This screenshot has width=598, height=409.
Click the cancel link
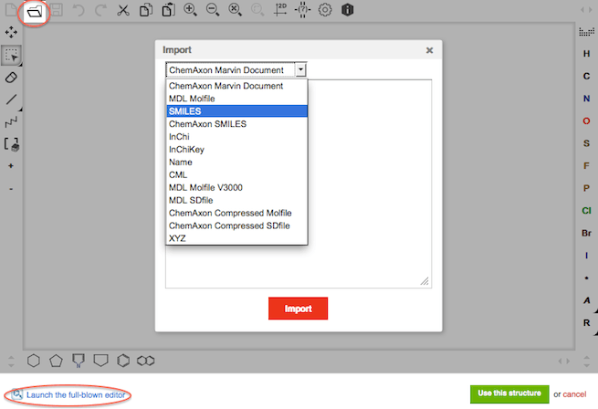(x=574, y=394)
